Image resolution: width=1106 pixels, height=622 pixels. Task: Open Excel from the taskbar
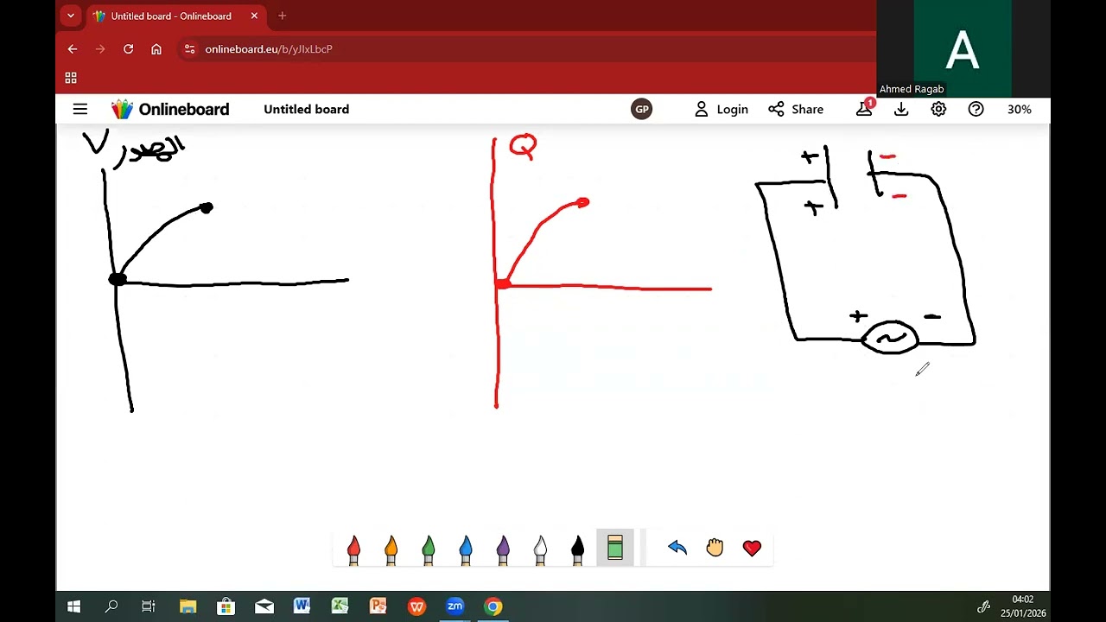click(x=340, y=606)
